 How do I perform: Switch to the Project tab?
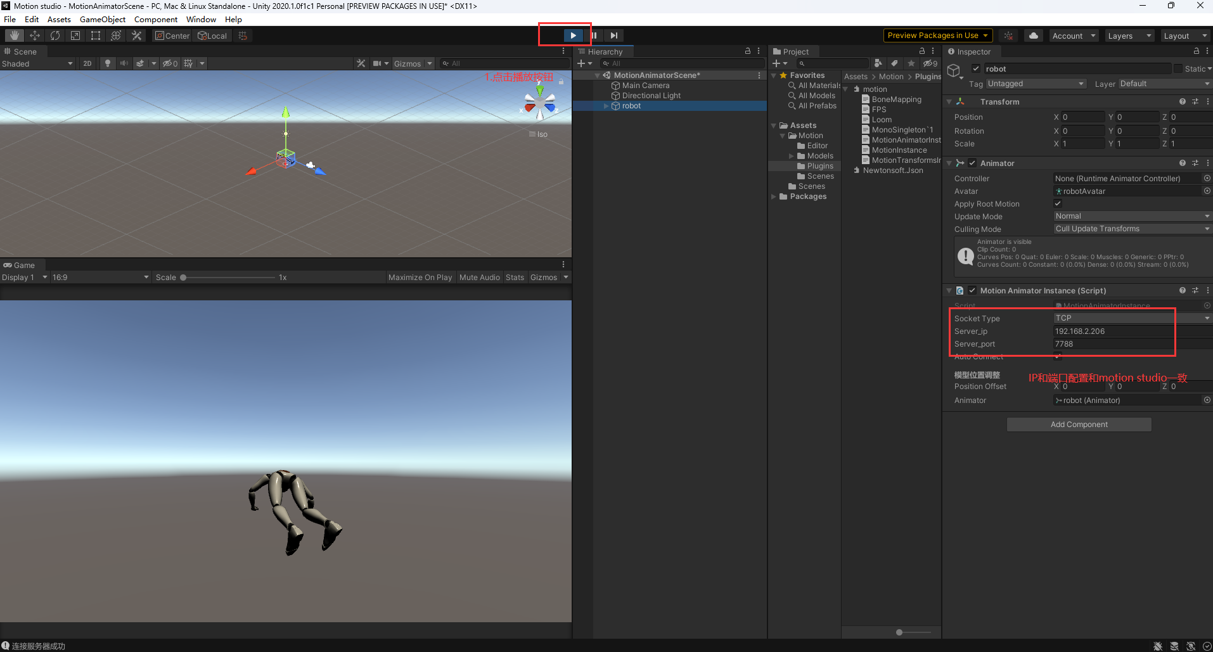pos(795,52)
